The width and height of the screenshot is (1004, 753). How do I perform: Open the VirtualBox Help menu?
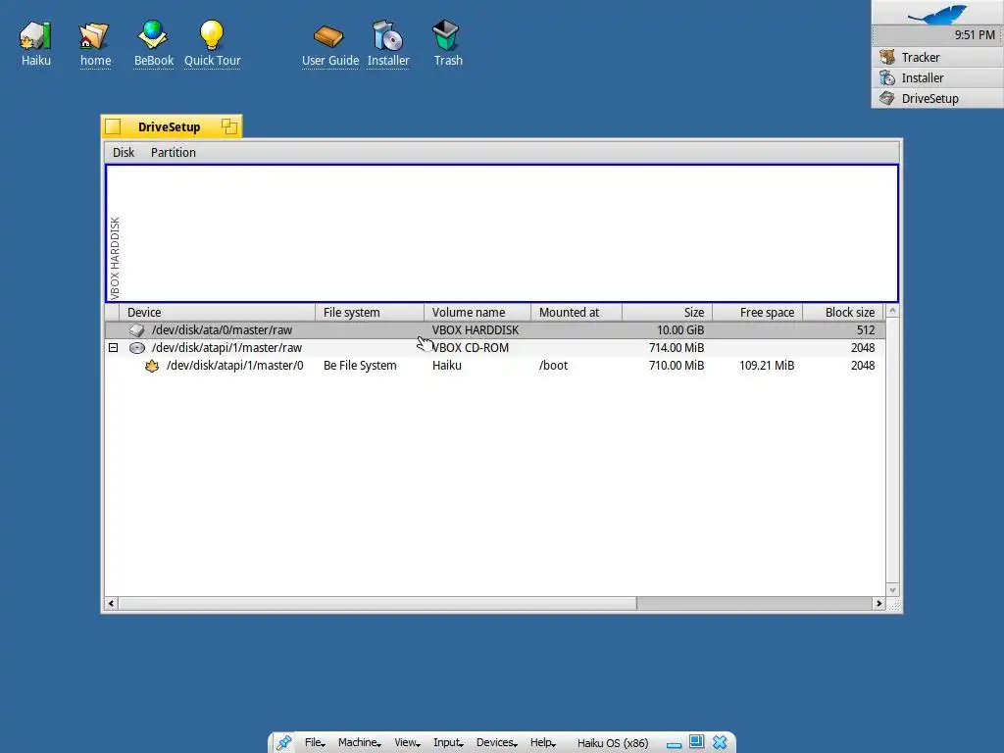pos(542,743)
